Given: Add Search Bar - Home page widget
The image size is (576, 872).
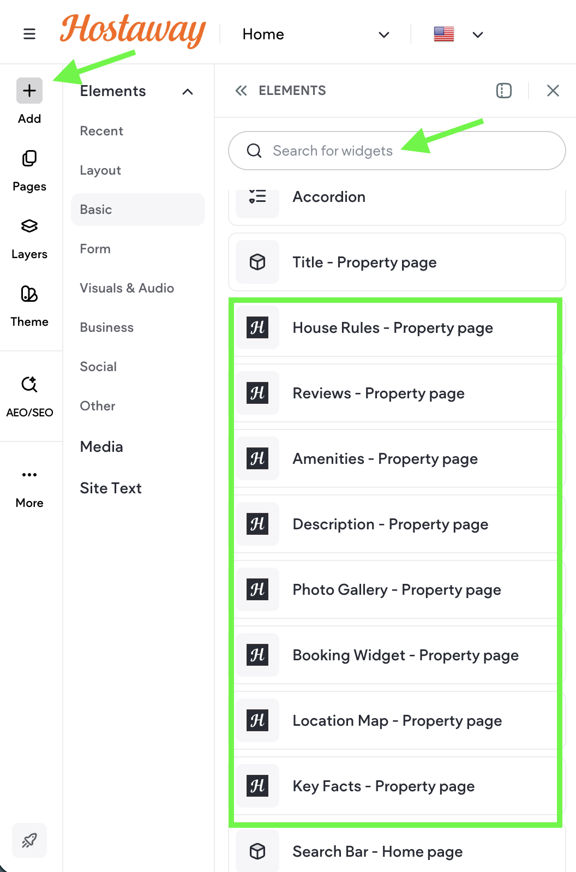Looking at the screenshot, I should [397, 847].
